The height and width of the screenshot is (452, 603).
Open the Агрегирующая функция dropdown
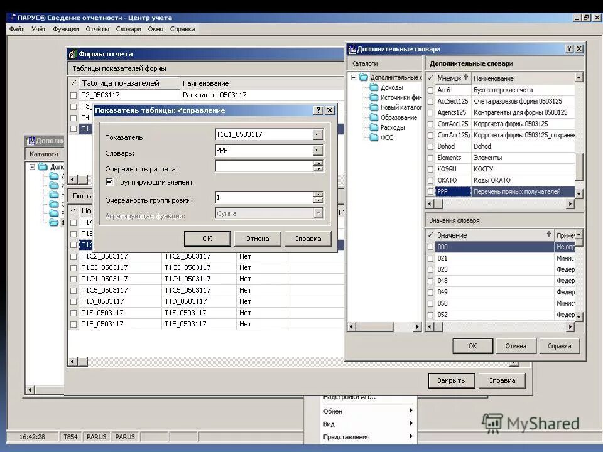318,213
